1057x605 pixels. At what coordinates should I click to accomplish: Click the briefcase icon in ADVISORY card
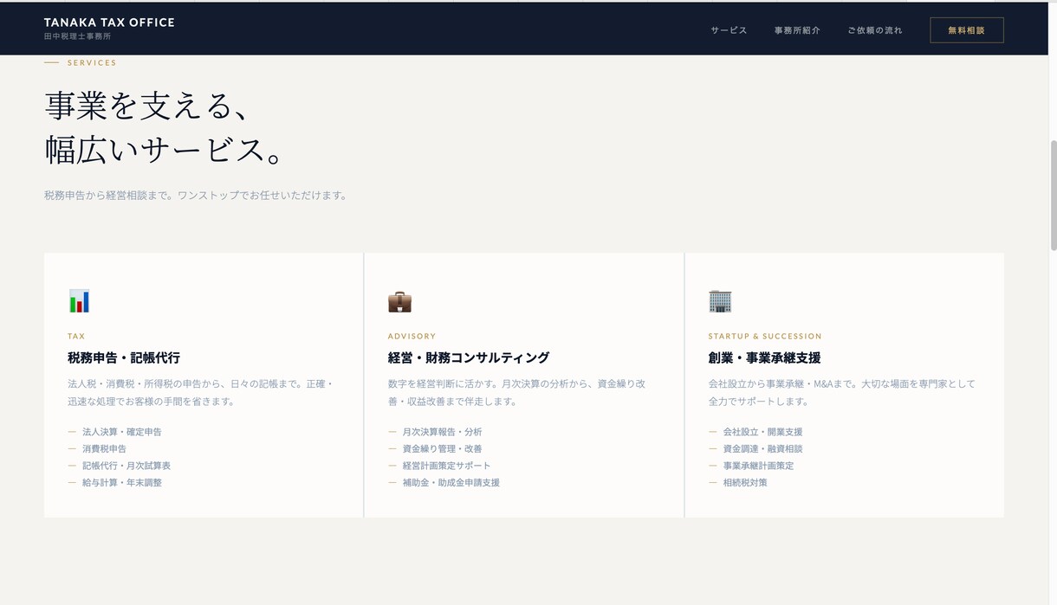pyautogui.click(x=399, y=301)
